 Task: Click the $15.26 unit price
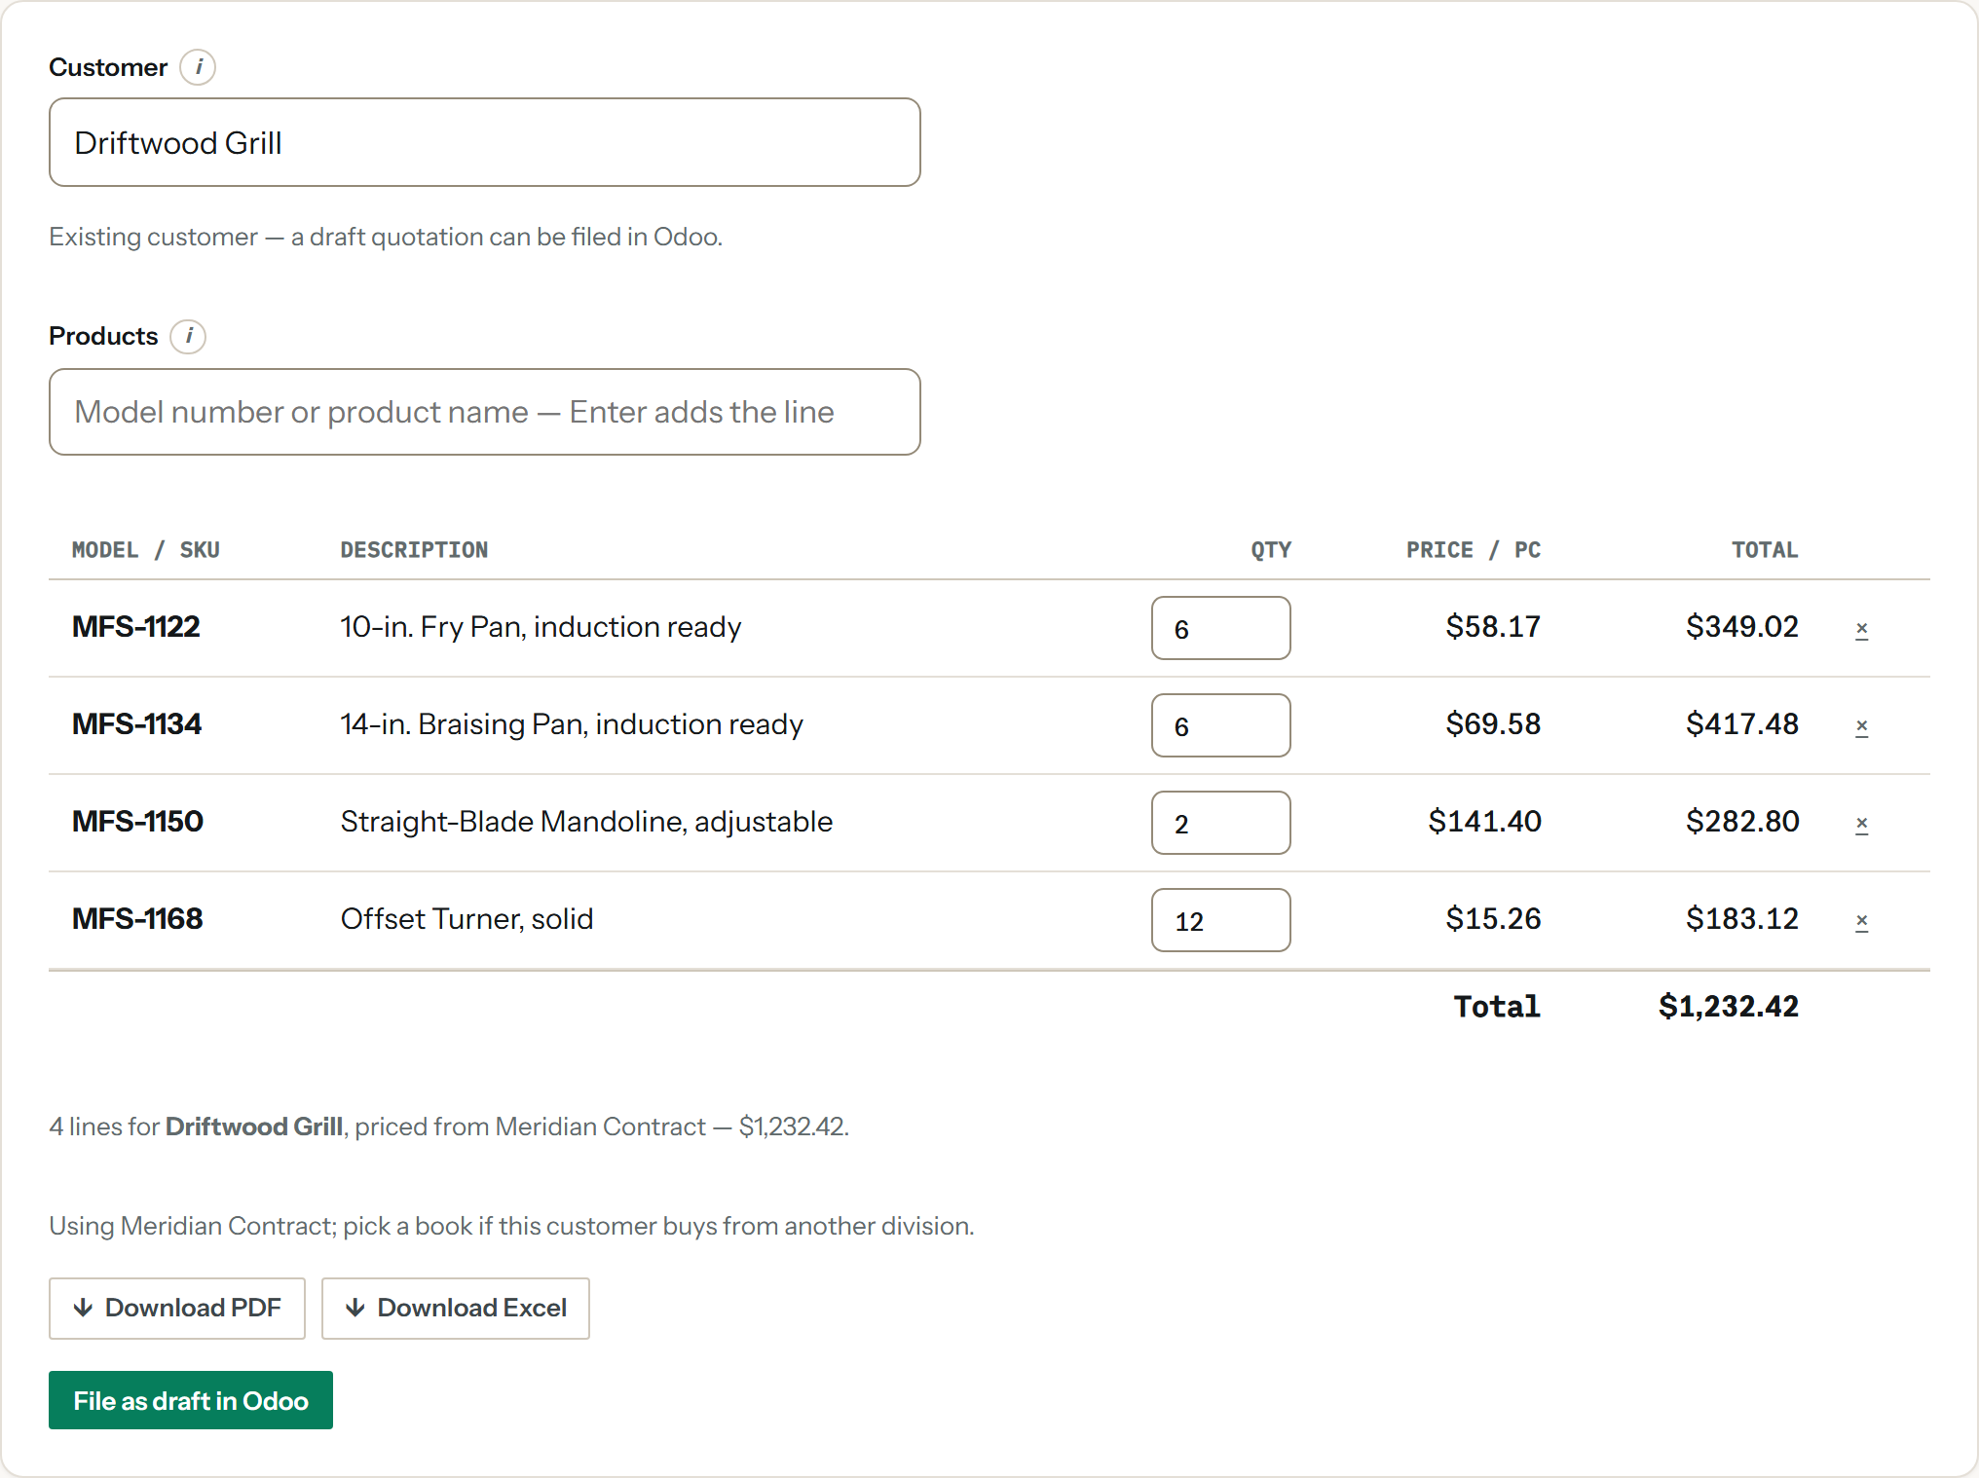click(1493, 919)
